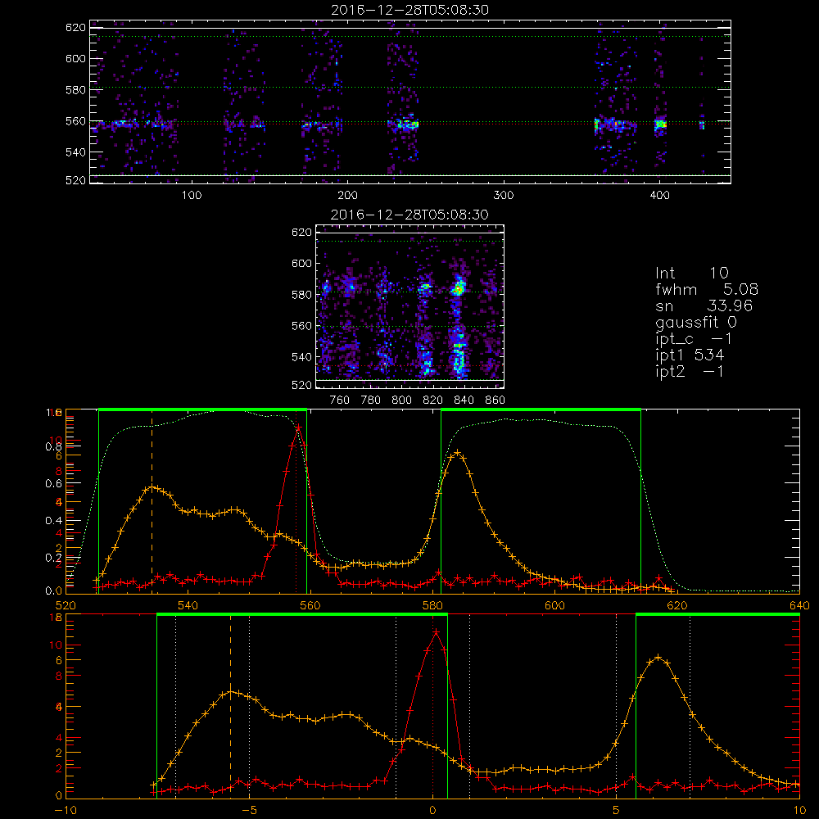Click brightest red hotspot in middle image near 840
Screen dimensions: 819x819
pos(459,288)
